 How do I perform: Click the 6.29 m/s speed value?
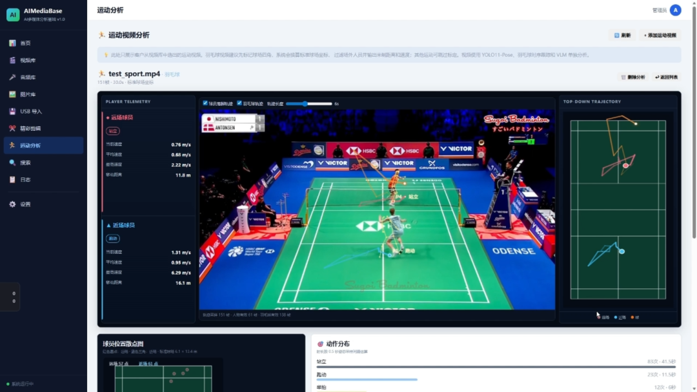[x=181, y=273]
